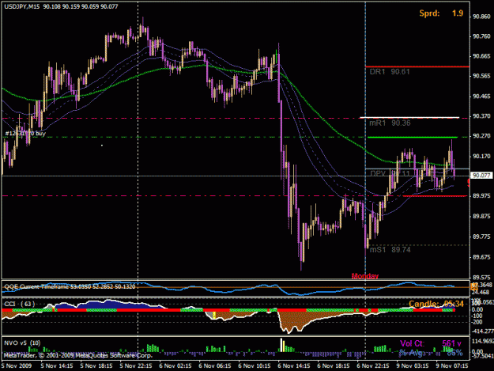The image size is (494, 371).
Task: Click the 90.370 price scale value
Action: (x=481, y=116)
